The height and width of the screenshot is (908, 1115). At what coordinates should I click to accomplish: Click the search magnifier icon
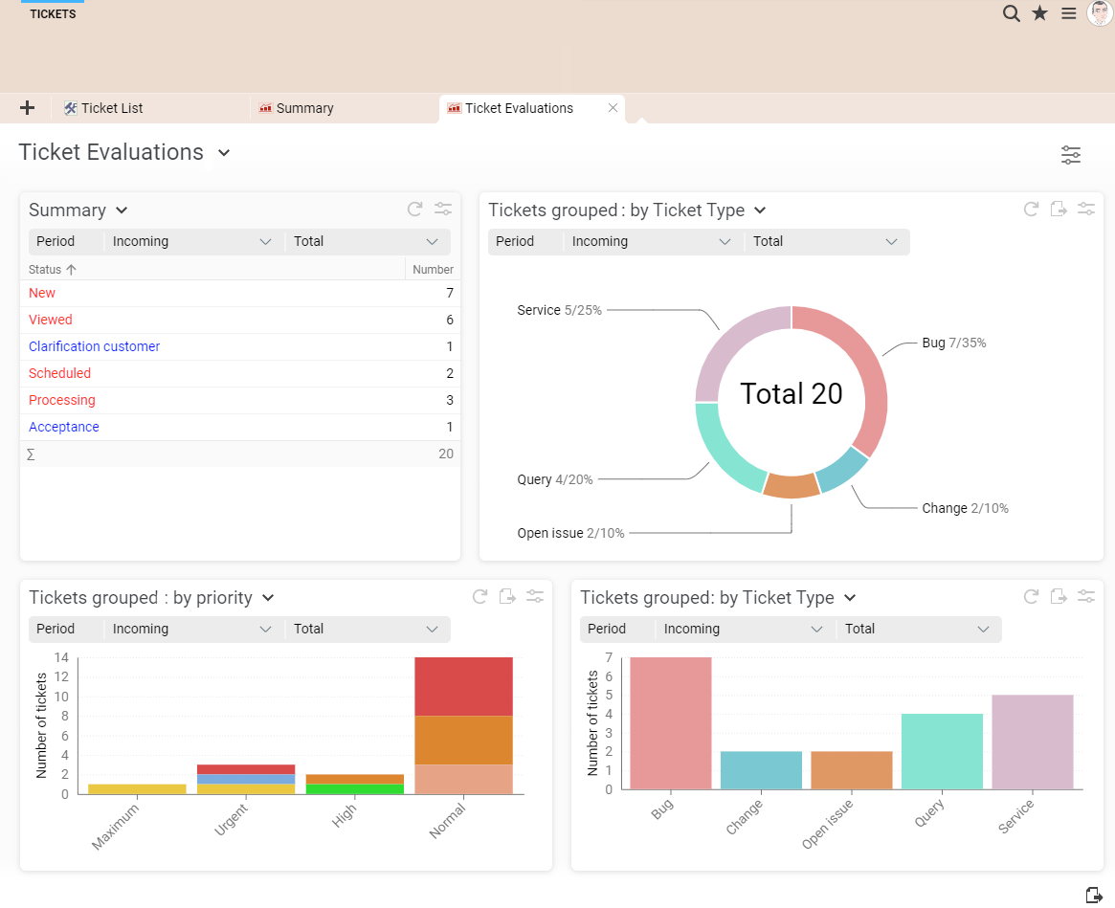click(x=1011, y=13)
